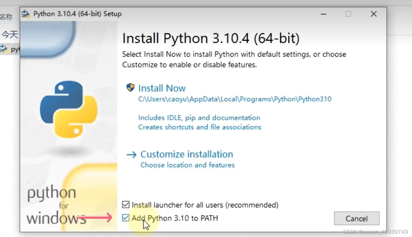The height and width of the screenshot is (237, 412).
Task: Click the Python installer icon in title bar
Action: (26, 14)
